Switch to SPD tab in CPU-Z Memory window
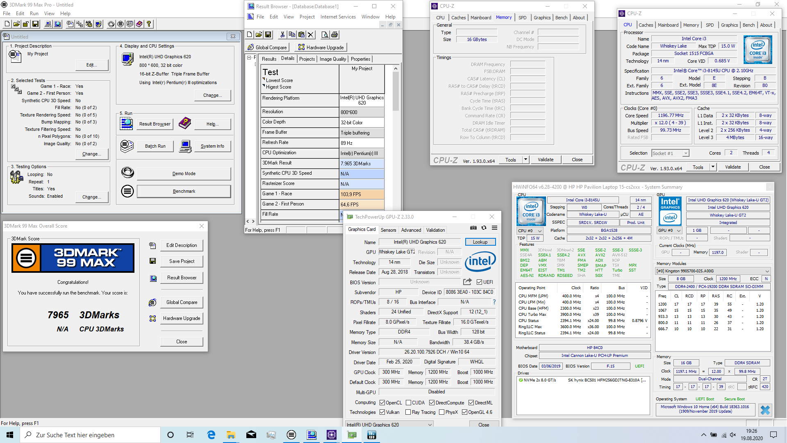The width and height of the screenshot is (787, 443). point(522,18)
